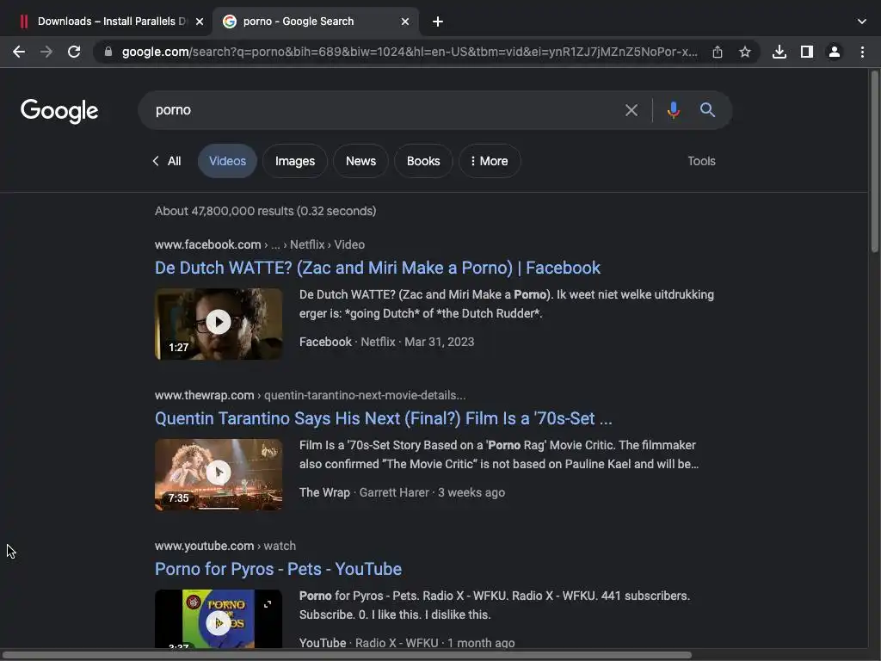The height and width of the screenshot is (661, 881).
Task: Open the Pets YouTube result link
Action: [278, 570]
